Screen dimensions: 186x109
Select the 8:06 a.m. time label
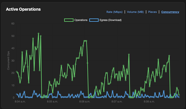[x=85, y=102]
